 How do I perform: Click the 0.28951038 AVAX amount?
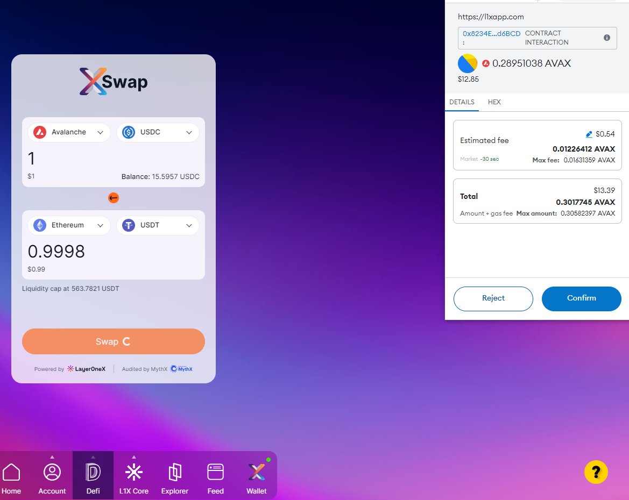pos(532,63)
